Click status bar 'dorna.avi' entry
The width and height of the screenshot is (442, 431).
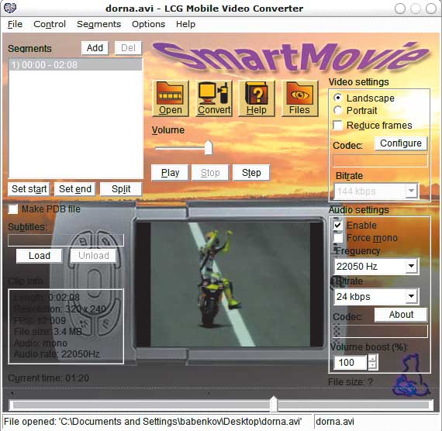[335, 422]
